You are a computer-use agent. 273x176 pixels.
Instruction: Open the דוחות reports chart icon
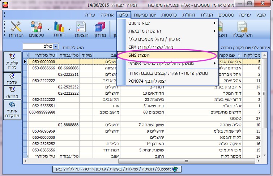pos(59,29)
